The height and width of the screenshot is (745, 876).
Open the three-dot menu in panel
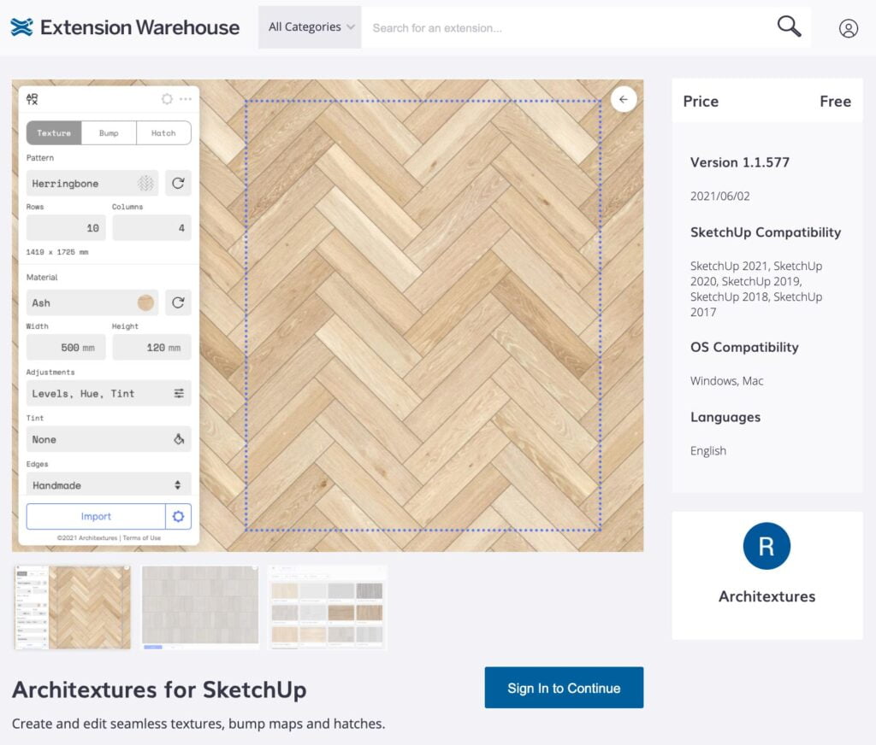coord(186,99)
